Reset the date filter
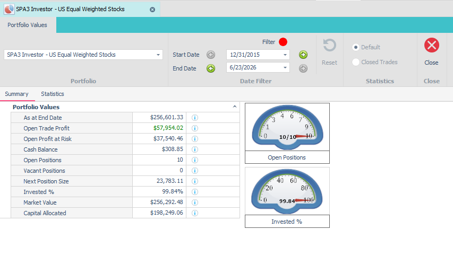Viewport: 453px width, 256px height. click(x=329, y=52)
